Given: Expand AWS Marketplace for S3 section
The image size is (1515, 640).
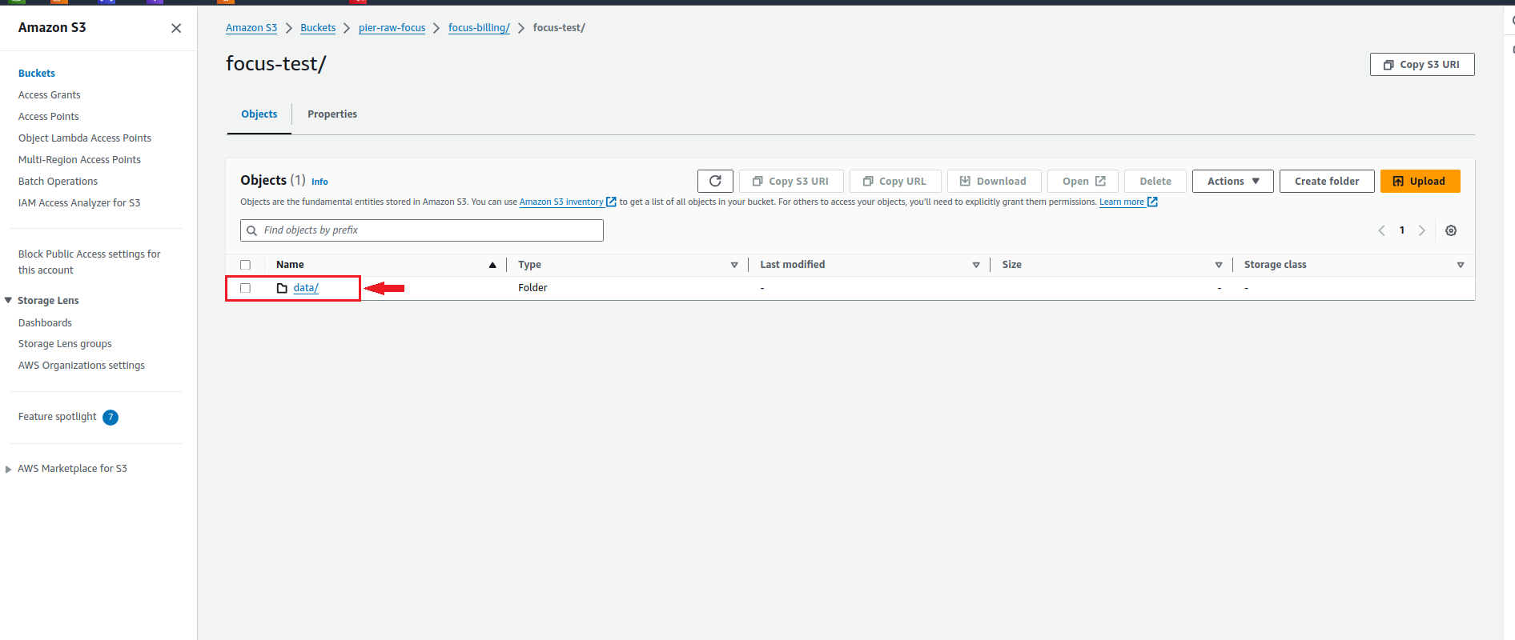Looking at the screenshot, I should click(9, 469).
